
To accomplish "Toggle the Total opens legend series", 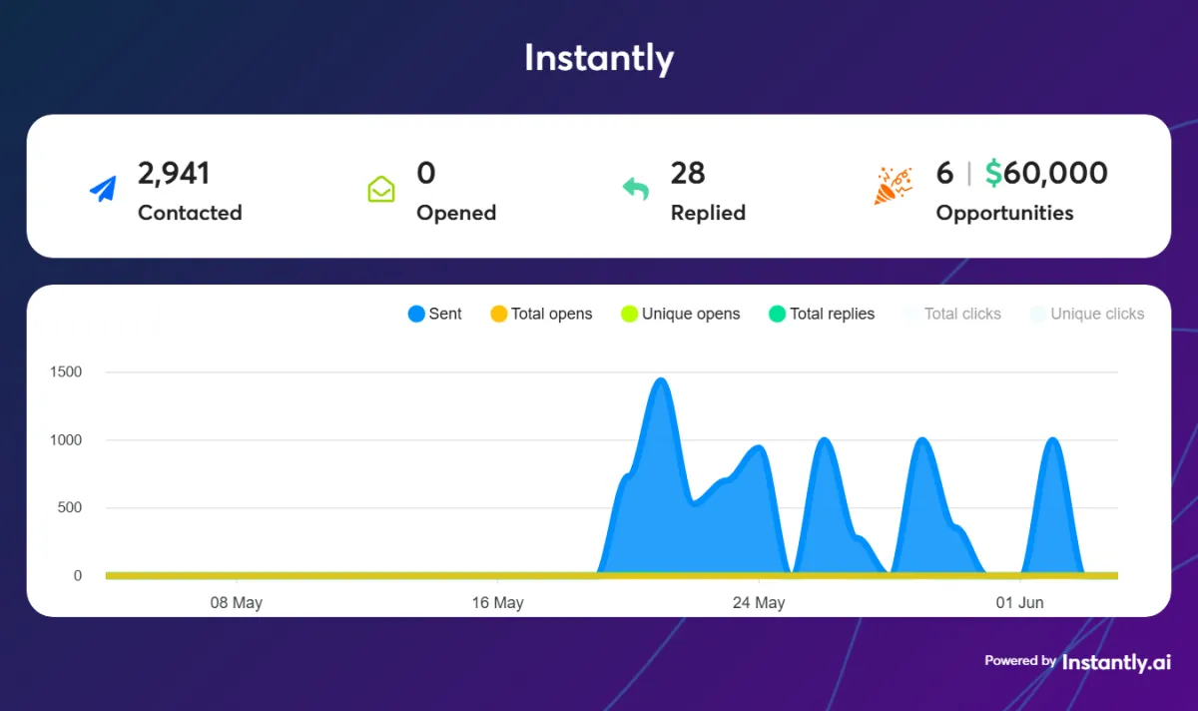I will pos(541,314).
